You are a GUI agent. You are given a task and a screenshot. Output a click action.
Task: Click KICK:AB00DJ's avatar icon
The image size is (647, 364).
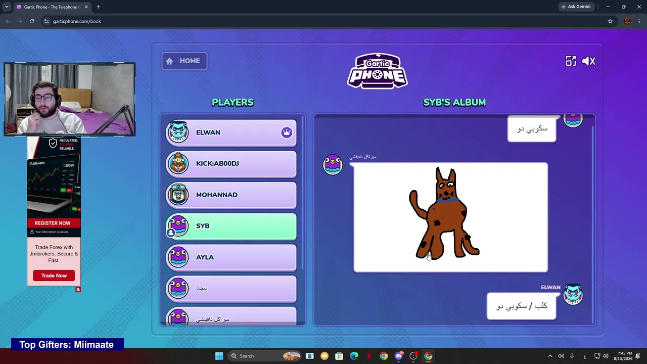[x=178, y=163]
